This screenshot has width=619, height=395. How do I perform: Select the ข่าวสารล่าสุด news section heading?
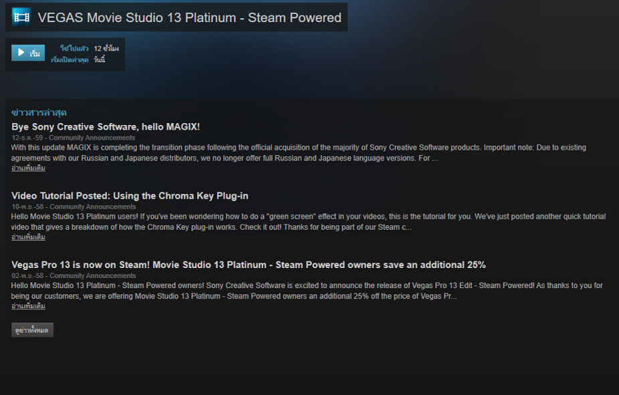(x=39, y=112)
